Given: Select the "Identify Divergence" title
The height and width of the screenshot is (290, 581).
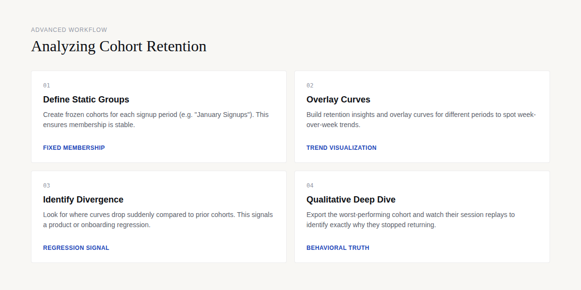Looking at the screenshot, I should click(x=83, y=200).
